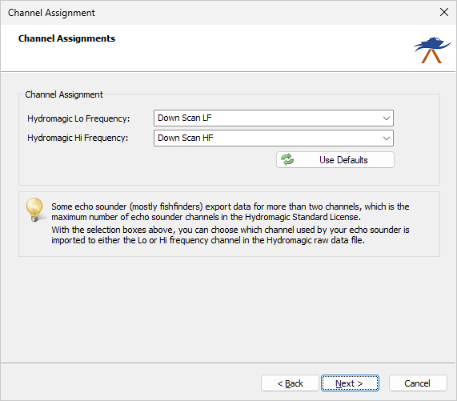Image resolution: width=457 pixels, height=401 pixels.
Task: Click the Hydromagic Lo Frequency label
Action: [x=78, y=118]
